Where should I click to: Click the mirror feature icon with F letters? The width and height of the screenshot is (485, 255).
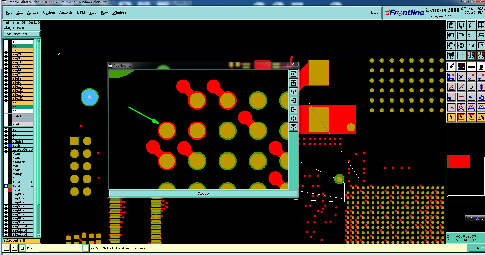481,87
